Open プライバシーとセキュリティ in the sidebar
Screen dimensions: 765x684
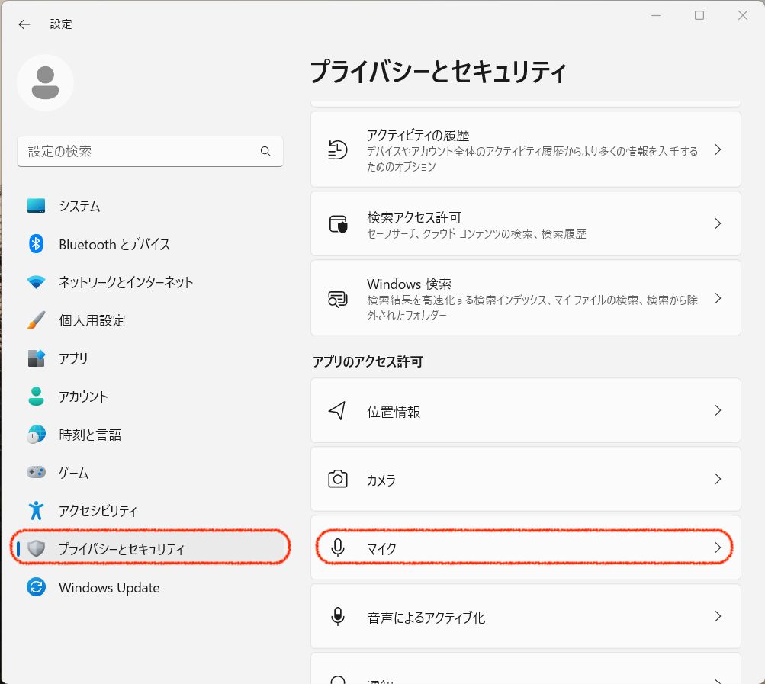[149, 548]
